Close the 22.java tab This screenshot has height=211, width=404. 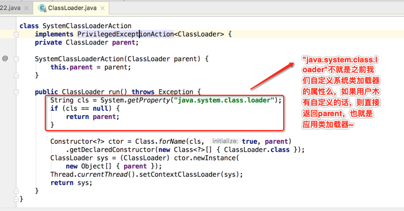(x=26, y=8)
